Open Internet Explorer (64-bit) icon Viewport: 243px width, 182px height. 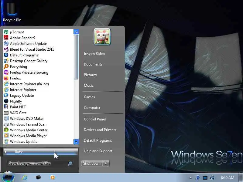coord(6,84)
